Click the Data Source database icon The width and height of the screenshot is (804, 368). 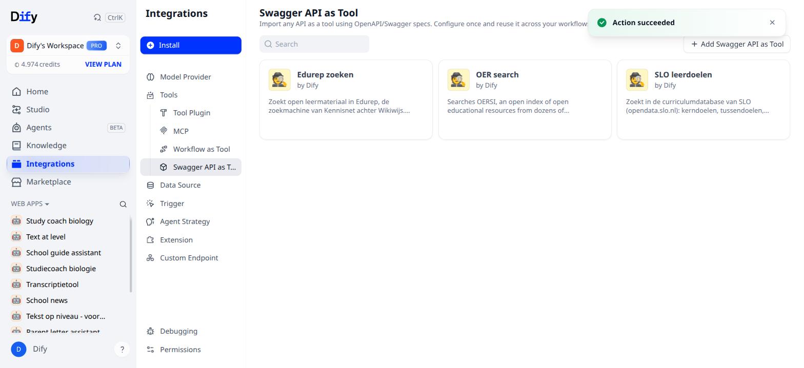(x=150, y=185)
